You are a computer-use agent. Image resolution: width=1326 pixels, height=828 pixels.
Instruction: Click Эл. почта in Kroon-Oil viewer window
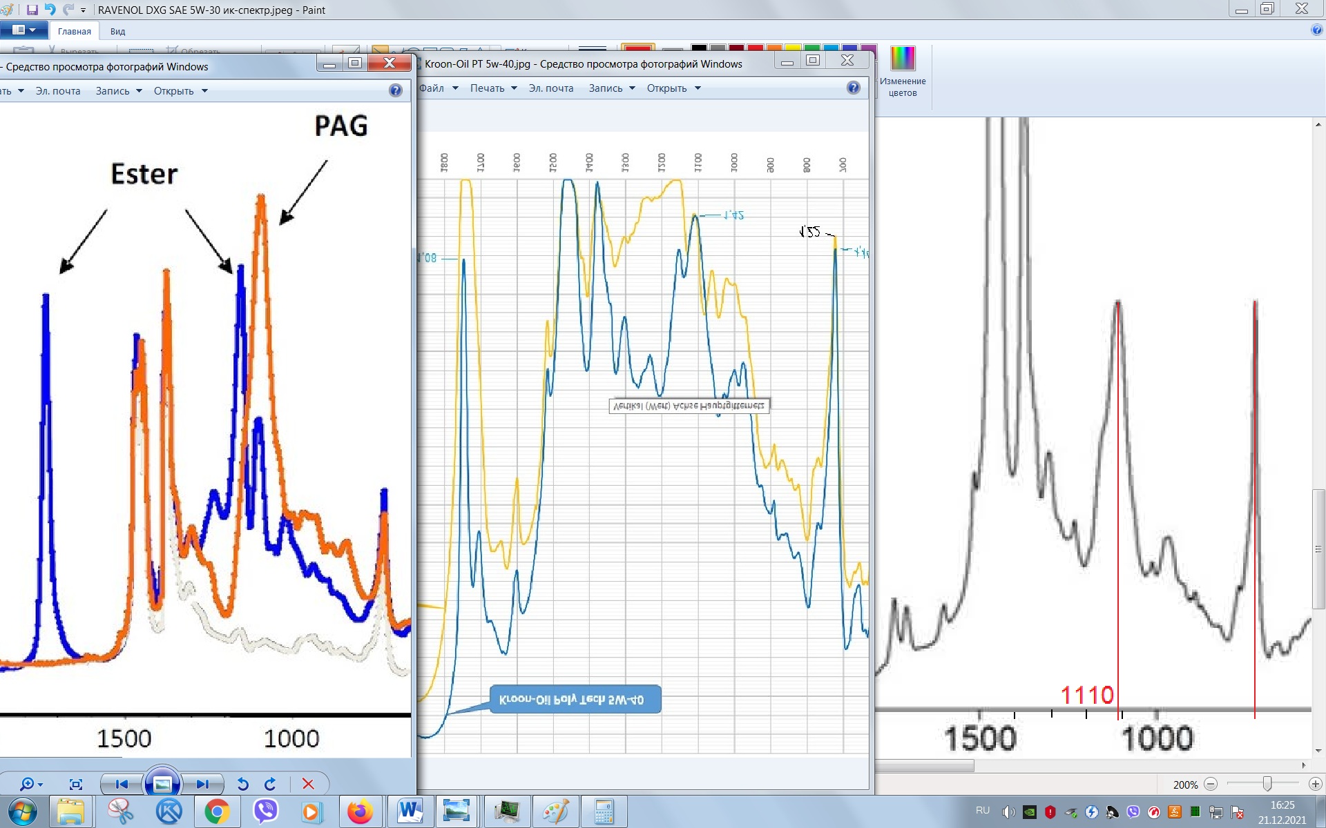coord(551,88)
